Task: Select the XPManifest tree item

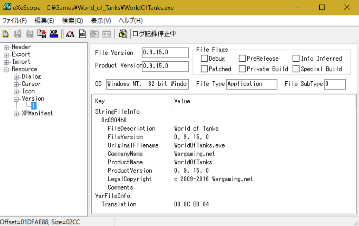Action: [x=37, y=113]
